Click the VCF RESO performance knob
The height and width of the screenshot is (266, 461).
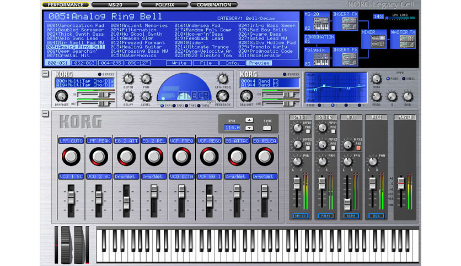(x=209, y=157)
